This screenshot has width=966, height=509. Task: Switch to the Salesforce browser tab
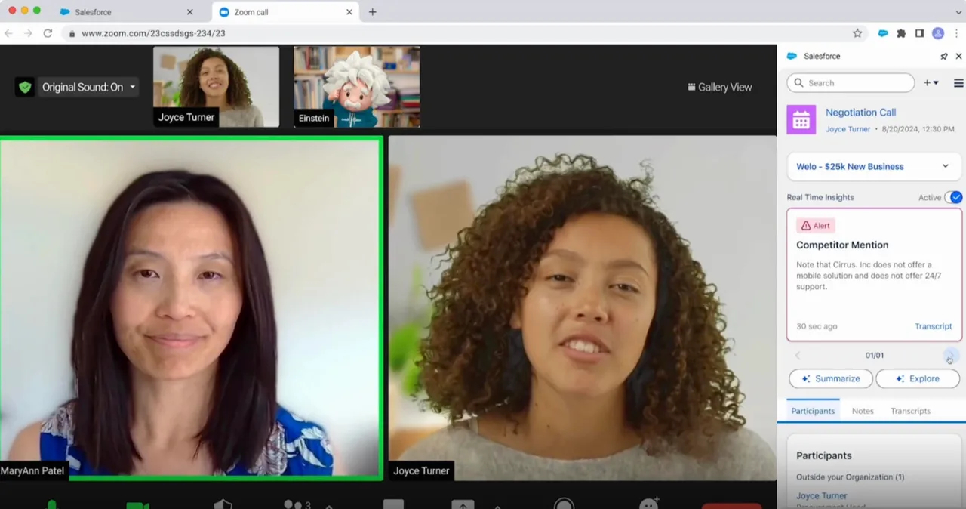(x=127, y=12)
